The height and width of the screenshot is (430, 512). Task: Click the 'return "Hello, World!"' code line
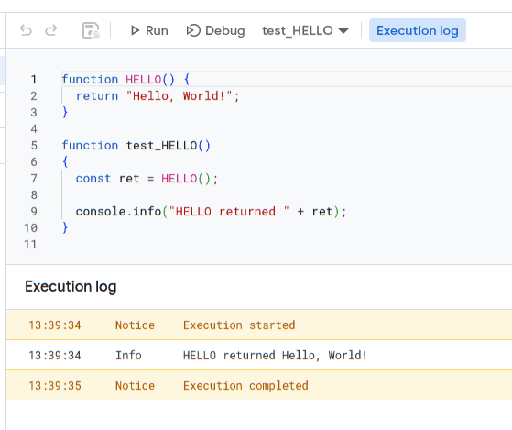click(158, 96)
